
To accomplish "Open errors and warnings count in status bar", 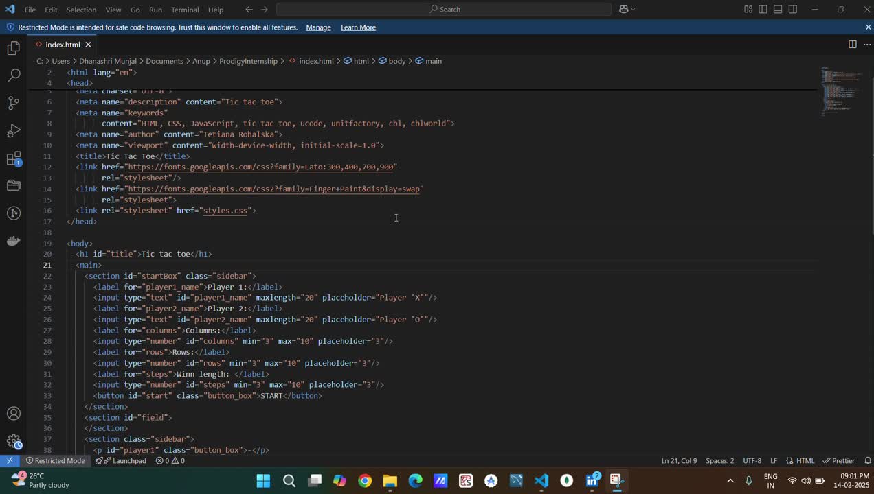I will click(170, 461).
